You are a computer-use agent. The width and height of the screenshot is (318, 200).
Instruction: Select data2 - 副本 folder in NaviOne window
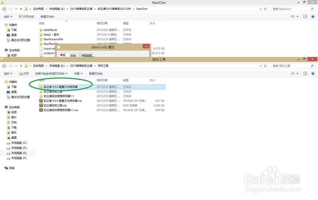tap(51, 34)
